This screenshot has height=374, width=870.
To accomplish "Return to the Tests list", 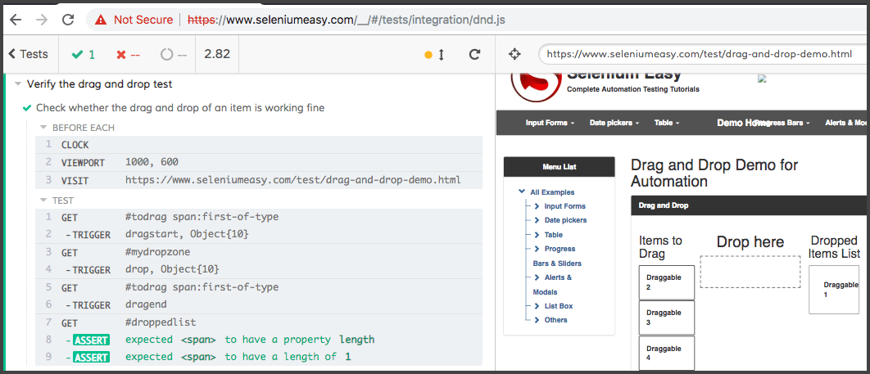I will (x=29, y=54).
